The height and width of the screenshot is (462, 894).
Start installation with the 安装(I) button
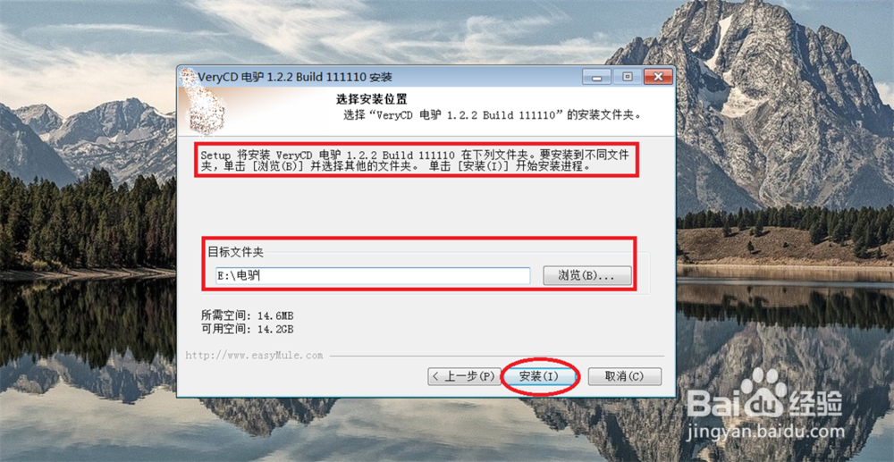coord(540,376)
